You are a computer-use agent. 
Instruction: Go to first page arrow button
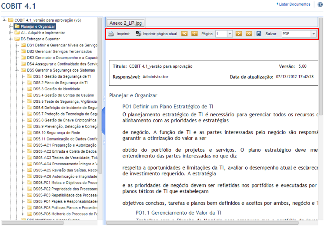[184, 33]
